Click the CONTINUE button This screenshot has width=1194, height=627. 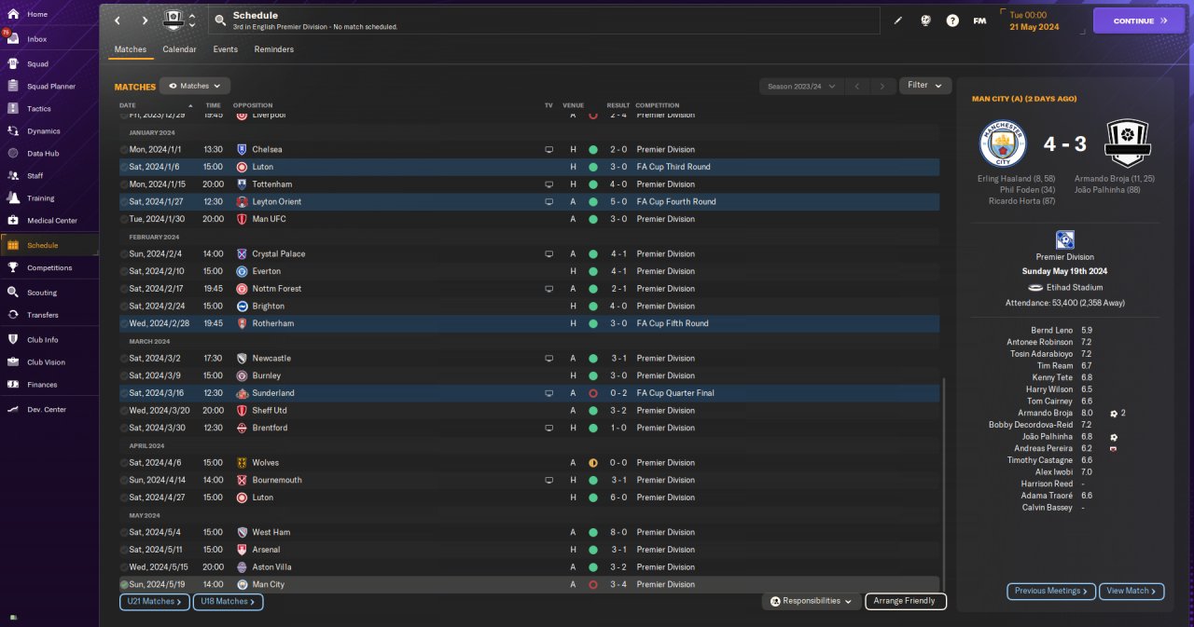pos(1138,20)
